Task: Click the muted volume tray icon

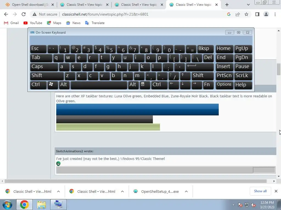Action: click(253, 205)
